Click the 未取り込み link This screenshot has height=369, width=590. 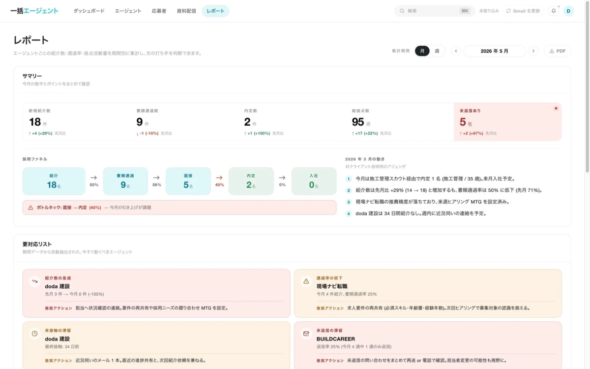click(x=489, y=11)
